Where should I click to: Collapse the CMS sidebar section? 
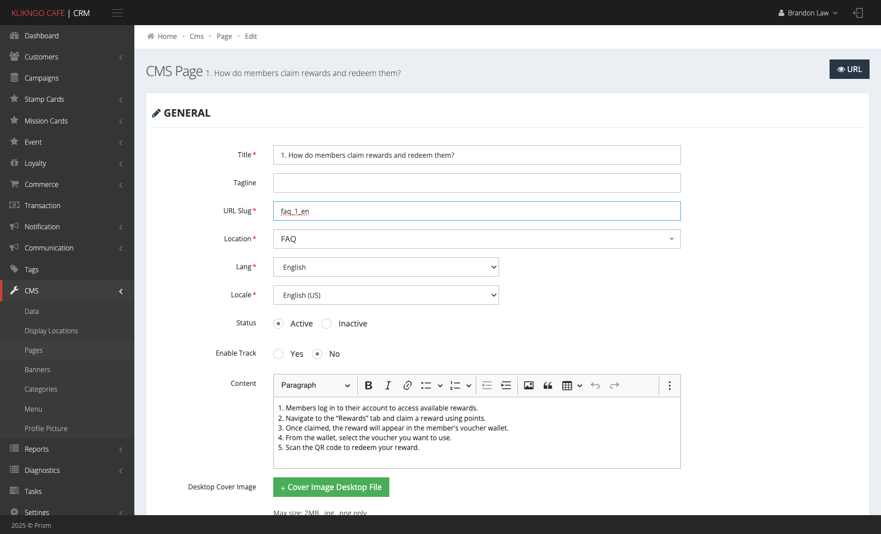click(x=67, y=291)
